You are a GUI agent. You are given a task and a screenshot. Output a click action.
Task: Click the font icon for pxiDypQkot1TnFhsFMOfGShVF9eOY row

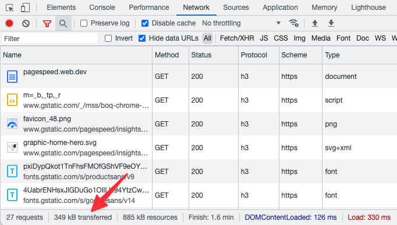(x=12, y=171)
